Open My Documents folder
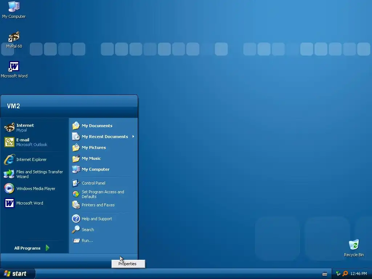This screenshot has width=372, height=279. pos(104,125)
